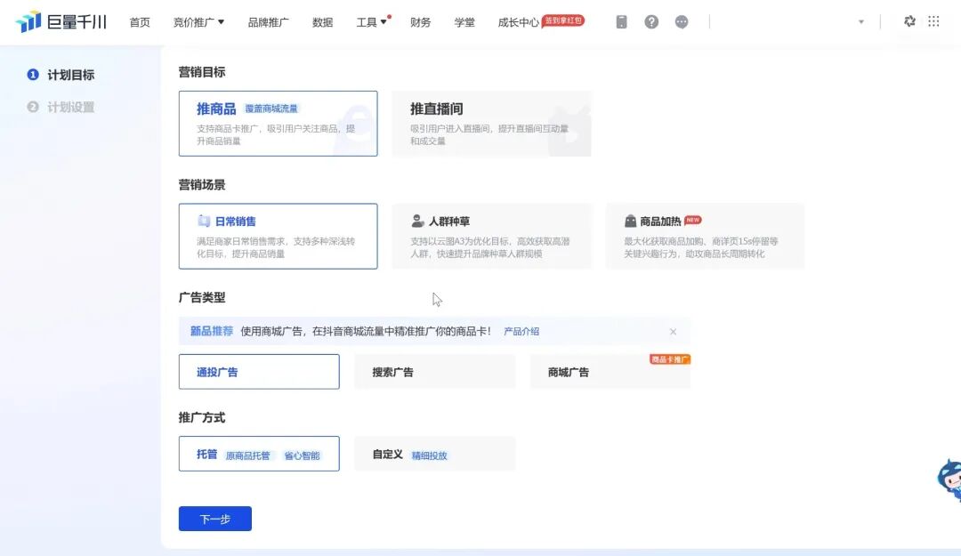Choose the 商品加热 scenario card
This screenshot has height=556, width=961.
[705, 237]
